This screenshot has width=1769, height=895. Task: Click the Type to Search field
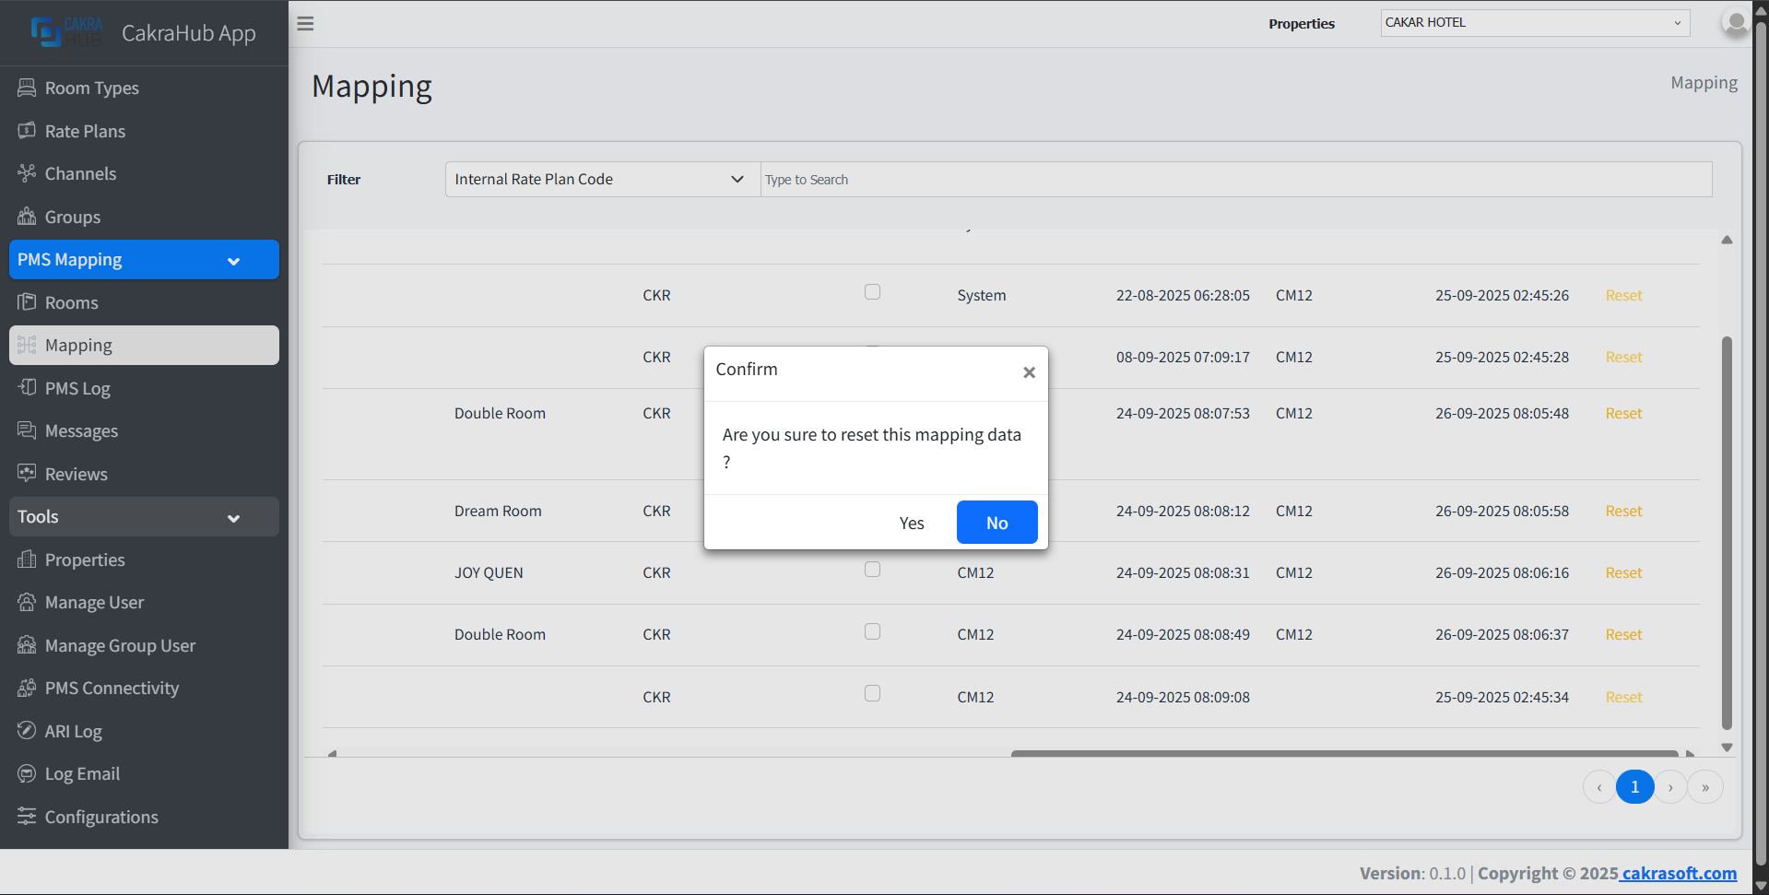tap(1235, 180)
